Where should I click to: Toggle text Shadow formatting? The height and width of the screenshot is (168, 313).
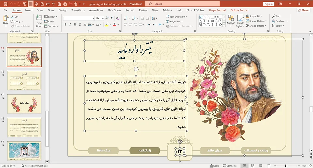pyautogui.click(x=80, y=25)
